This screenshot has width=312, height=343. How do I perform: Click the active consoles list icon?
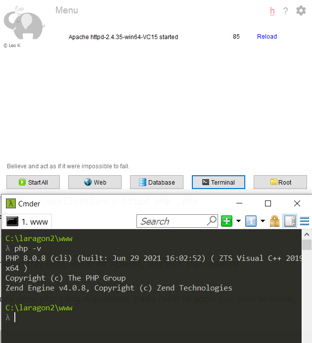[x=251, y=221]
